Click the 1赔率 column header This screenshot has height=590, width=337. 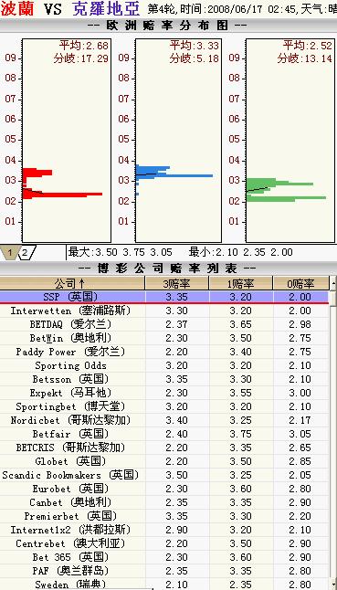(x=241, y=283)
